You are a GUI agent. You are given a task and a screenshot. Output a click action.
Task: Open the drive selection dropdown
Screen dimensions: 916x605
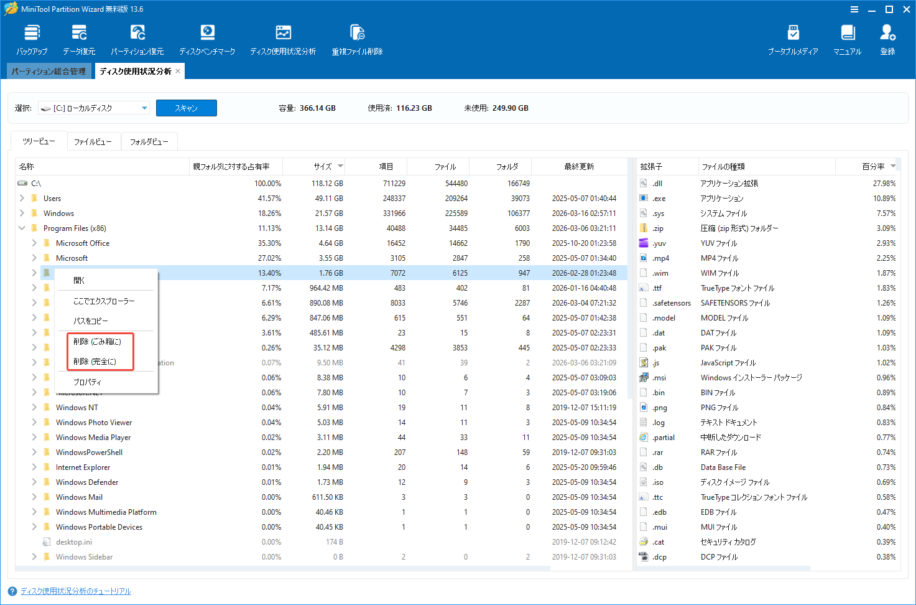pos(144,107)
